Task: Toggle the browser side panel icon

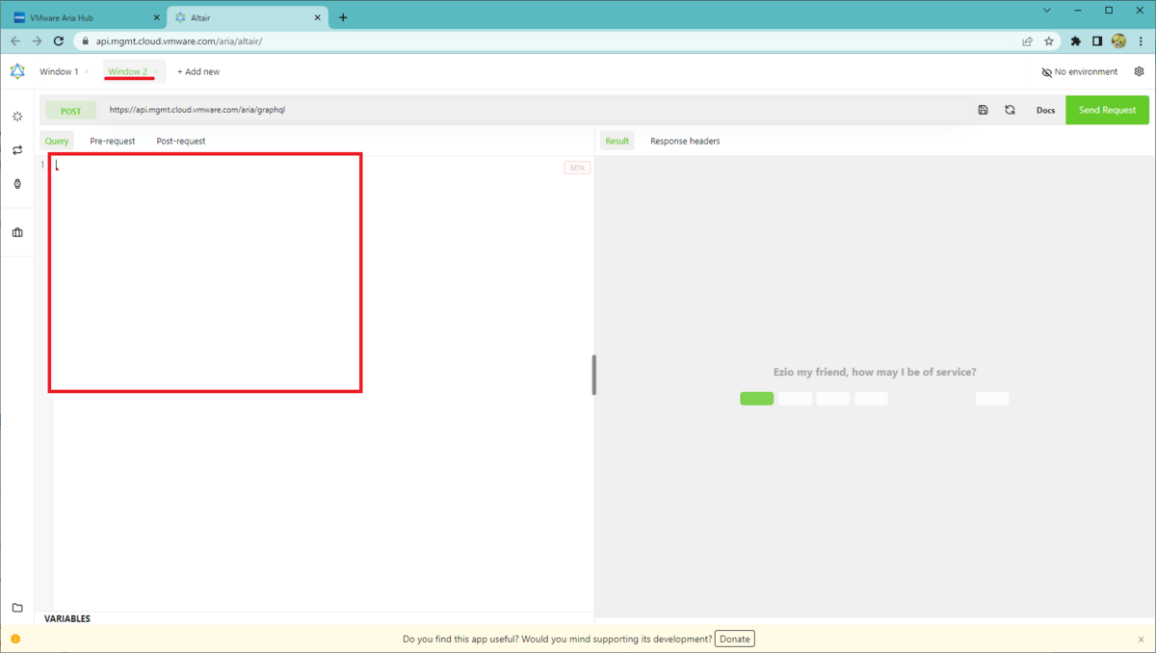Action: coord(1097,41)
